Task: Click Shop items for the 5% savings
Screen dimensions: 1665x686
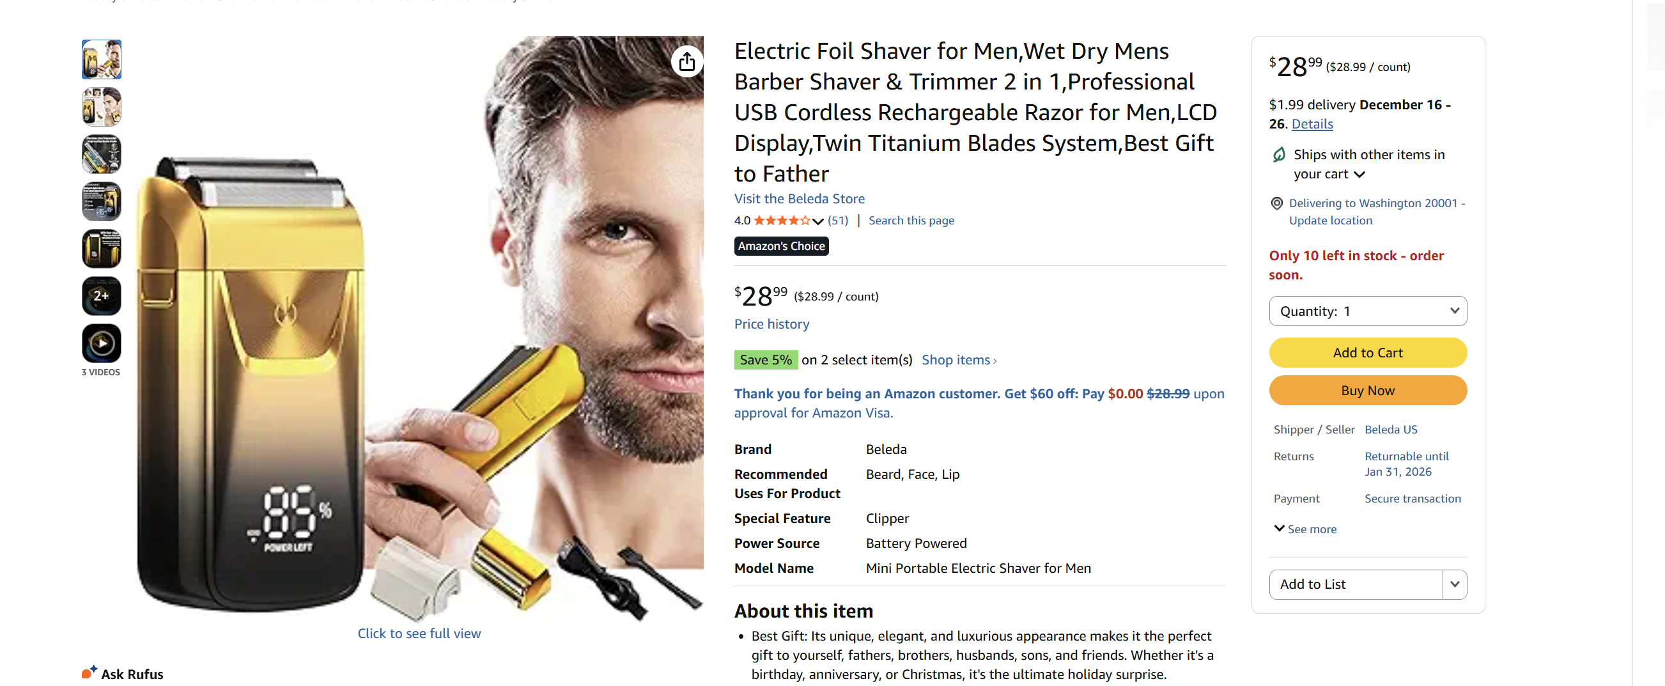Action: (x=956, y=359)
